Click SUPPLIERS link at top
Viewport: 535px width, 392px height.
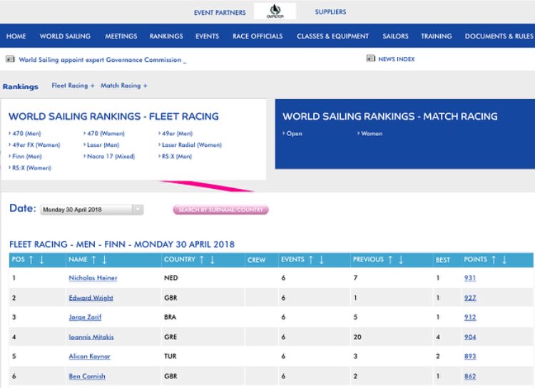pos(330,12)
